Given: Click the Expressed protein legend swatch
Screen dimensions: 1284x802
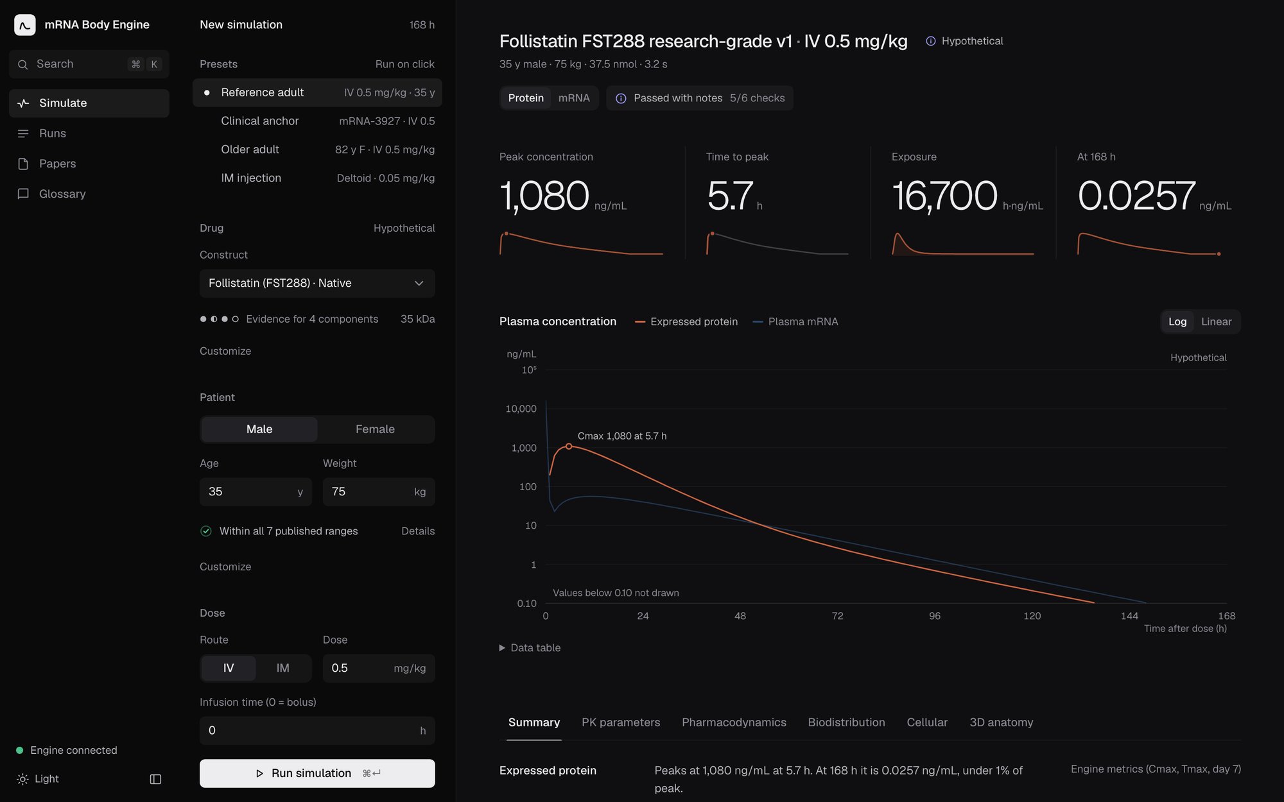Looking at the screenshot, I should click(x=639, y=322).
